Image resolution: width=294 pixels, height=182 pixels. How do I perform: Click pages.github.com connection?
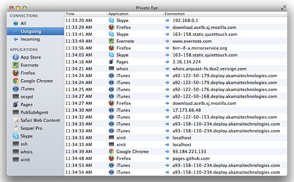point(191,158)
